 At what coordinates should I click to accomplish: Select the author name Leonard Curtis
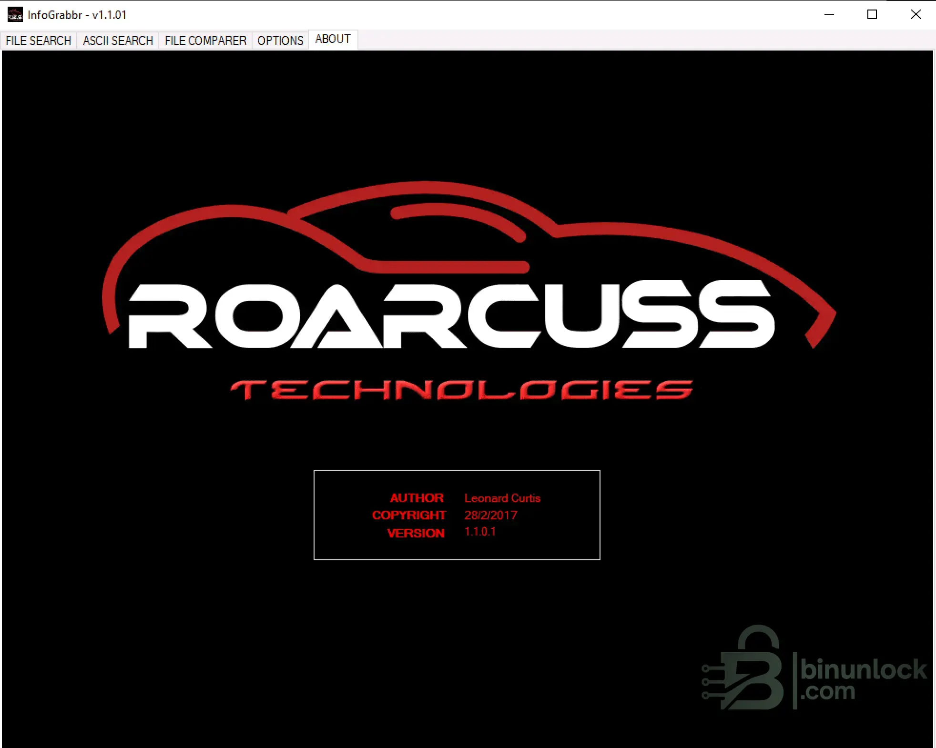(502, 498)
